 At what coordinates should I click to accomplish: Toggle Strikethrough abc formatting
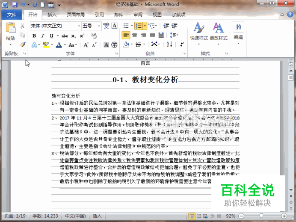pos(65,36)
